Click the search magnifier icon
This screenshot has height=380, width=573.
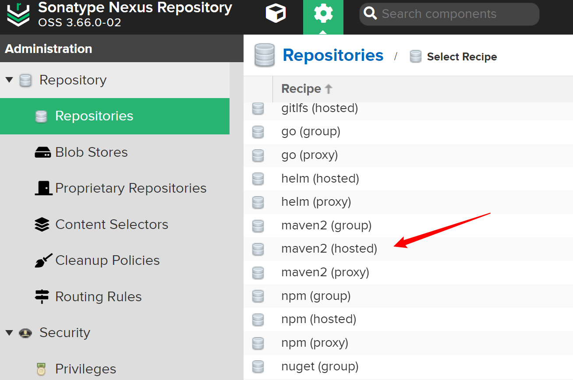[371, 14]
